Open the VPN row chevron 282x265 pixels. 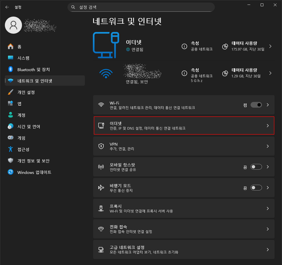coord(268,146)
